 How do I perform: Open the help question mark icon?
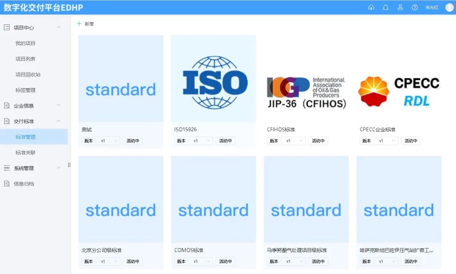[414, 7]
